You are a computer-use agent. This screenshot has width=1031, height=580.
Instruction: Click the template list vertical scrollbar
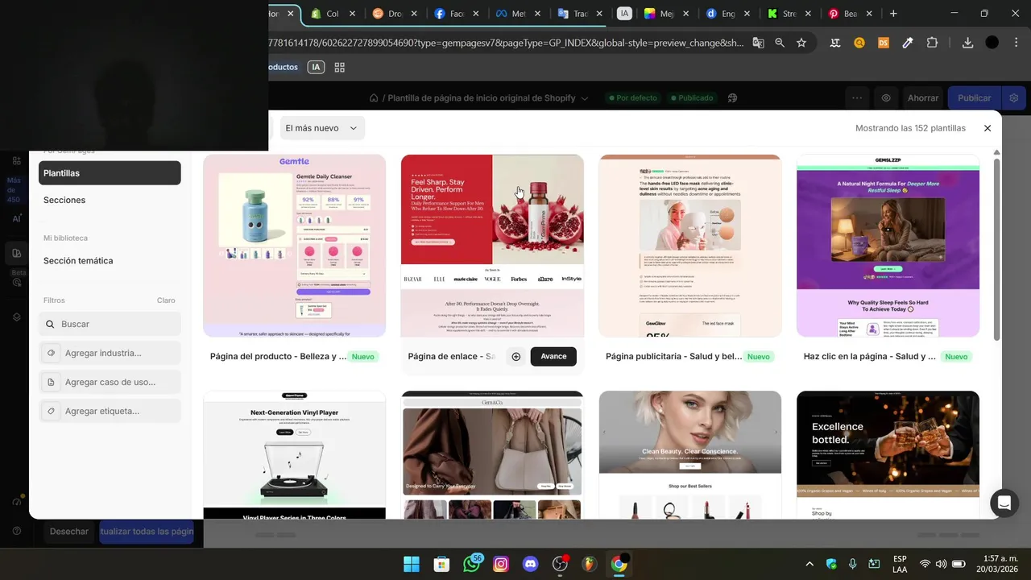pyautogui.click(x=996, y=250)
